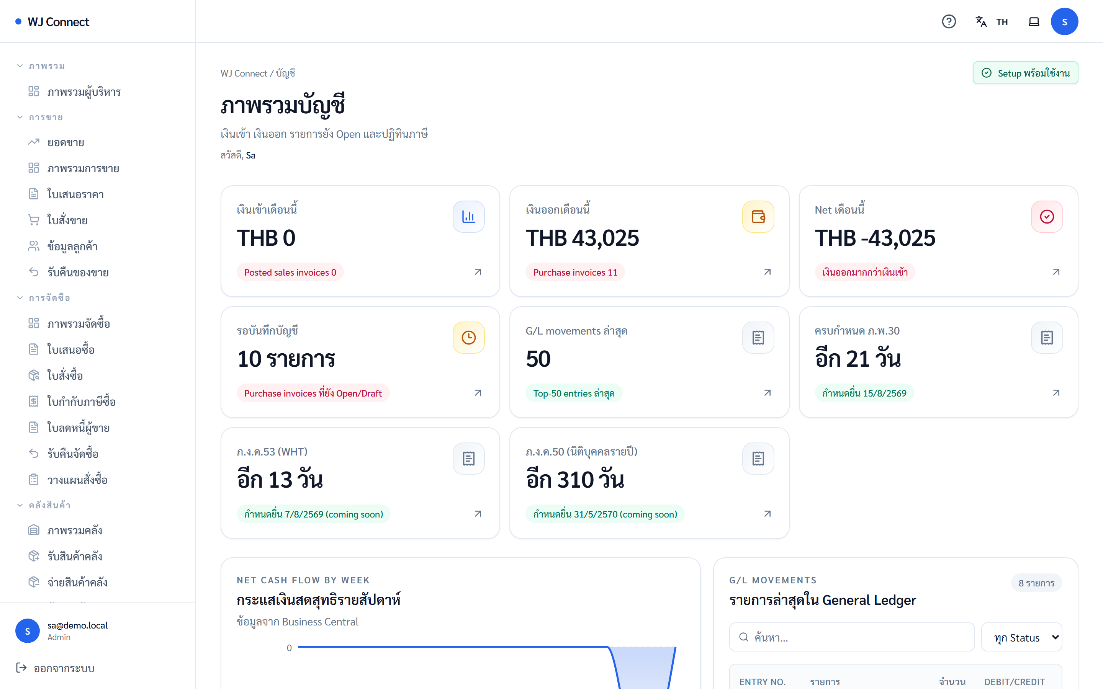Open arrow link on Net เดือนนี้ card

pyautogui.click(x=1056, y=272)
